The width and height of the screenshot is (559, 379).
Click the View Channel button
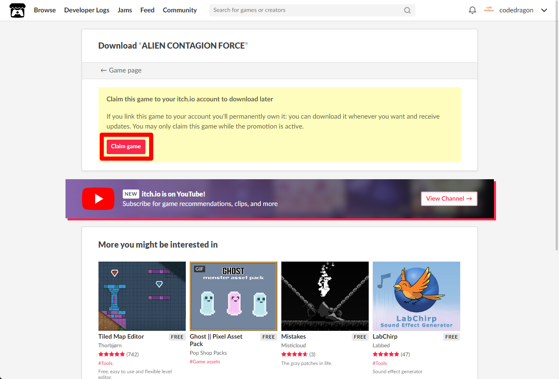point(449,199)
